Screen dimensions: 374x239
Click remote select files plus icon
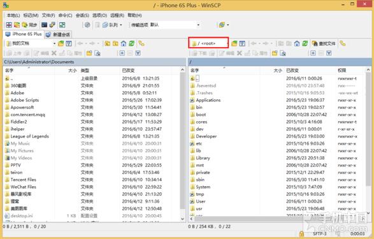(313, 53)
